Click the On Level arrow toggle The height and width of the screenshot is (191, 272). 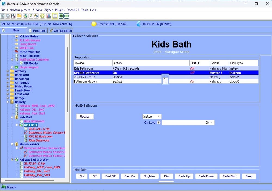(159, 123)
